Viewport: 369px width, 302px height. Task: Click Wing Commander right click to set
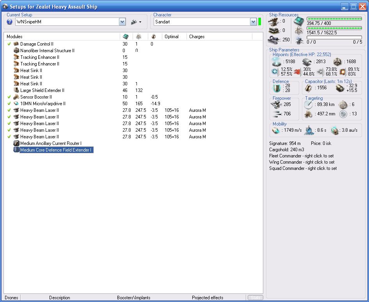(302, 162)
